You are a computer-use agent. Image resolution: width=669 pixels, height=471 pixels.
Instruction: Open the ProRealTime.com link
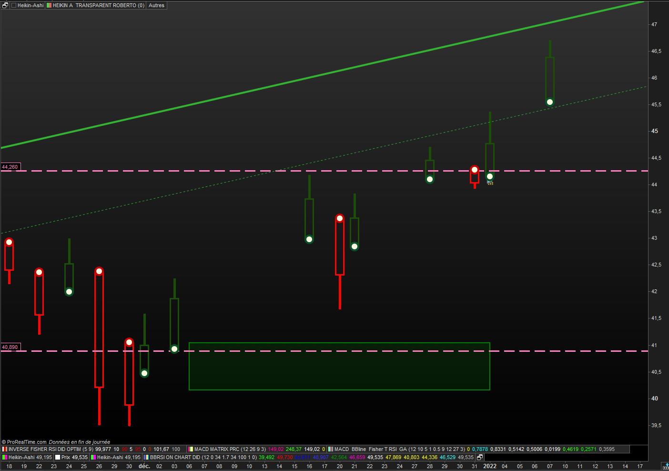click(x=27, y=442)
